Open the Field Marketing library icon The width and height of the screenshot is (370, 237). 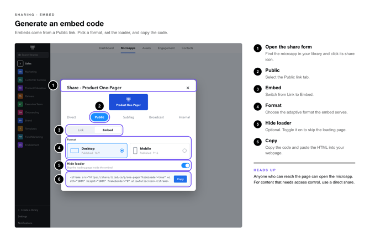coord(20,137)
